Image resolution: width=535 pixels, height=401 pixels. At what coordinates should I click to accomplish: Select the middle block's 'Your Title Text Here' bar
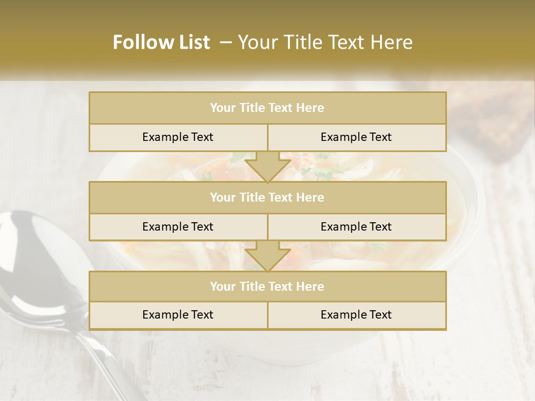point(267,197)
